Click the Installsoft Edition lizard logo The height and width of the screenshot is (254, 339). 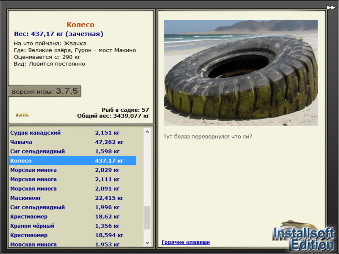pos(303,236)
